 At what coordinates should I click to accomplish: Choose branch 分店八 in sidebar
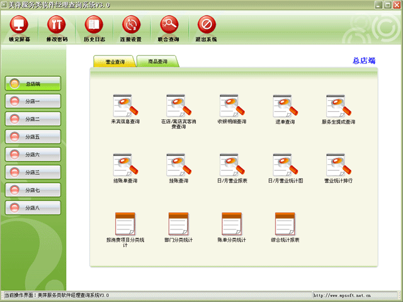pyautogui.click(x=33, y=207)
